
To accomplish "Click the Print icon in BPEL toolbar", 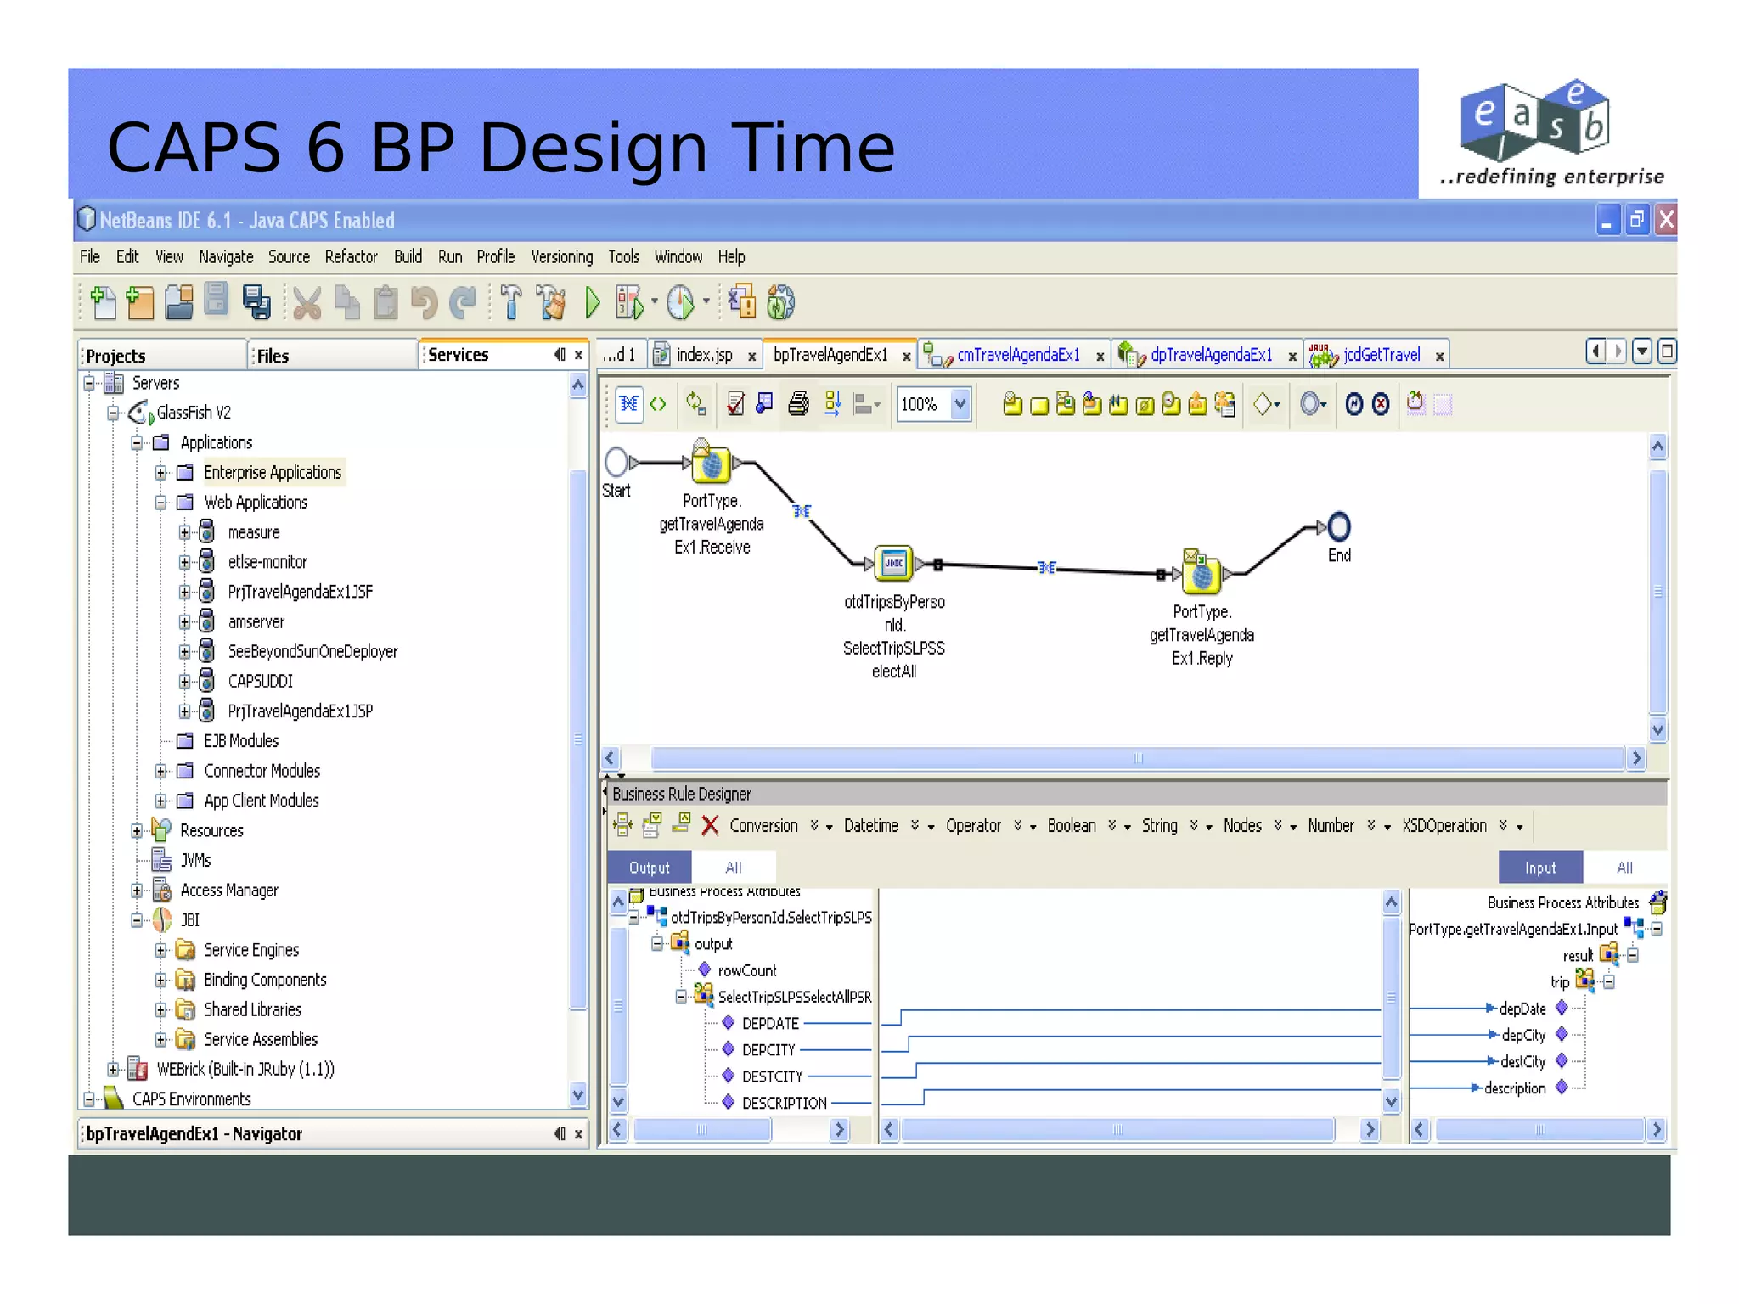I will click(x=797, y=404).
